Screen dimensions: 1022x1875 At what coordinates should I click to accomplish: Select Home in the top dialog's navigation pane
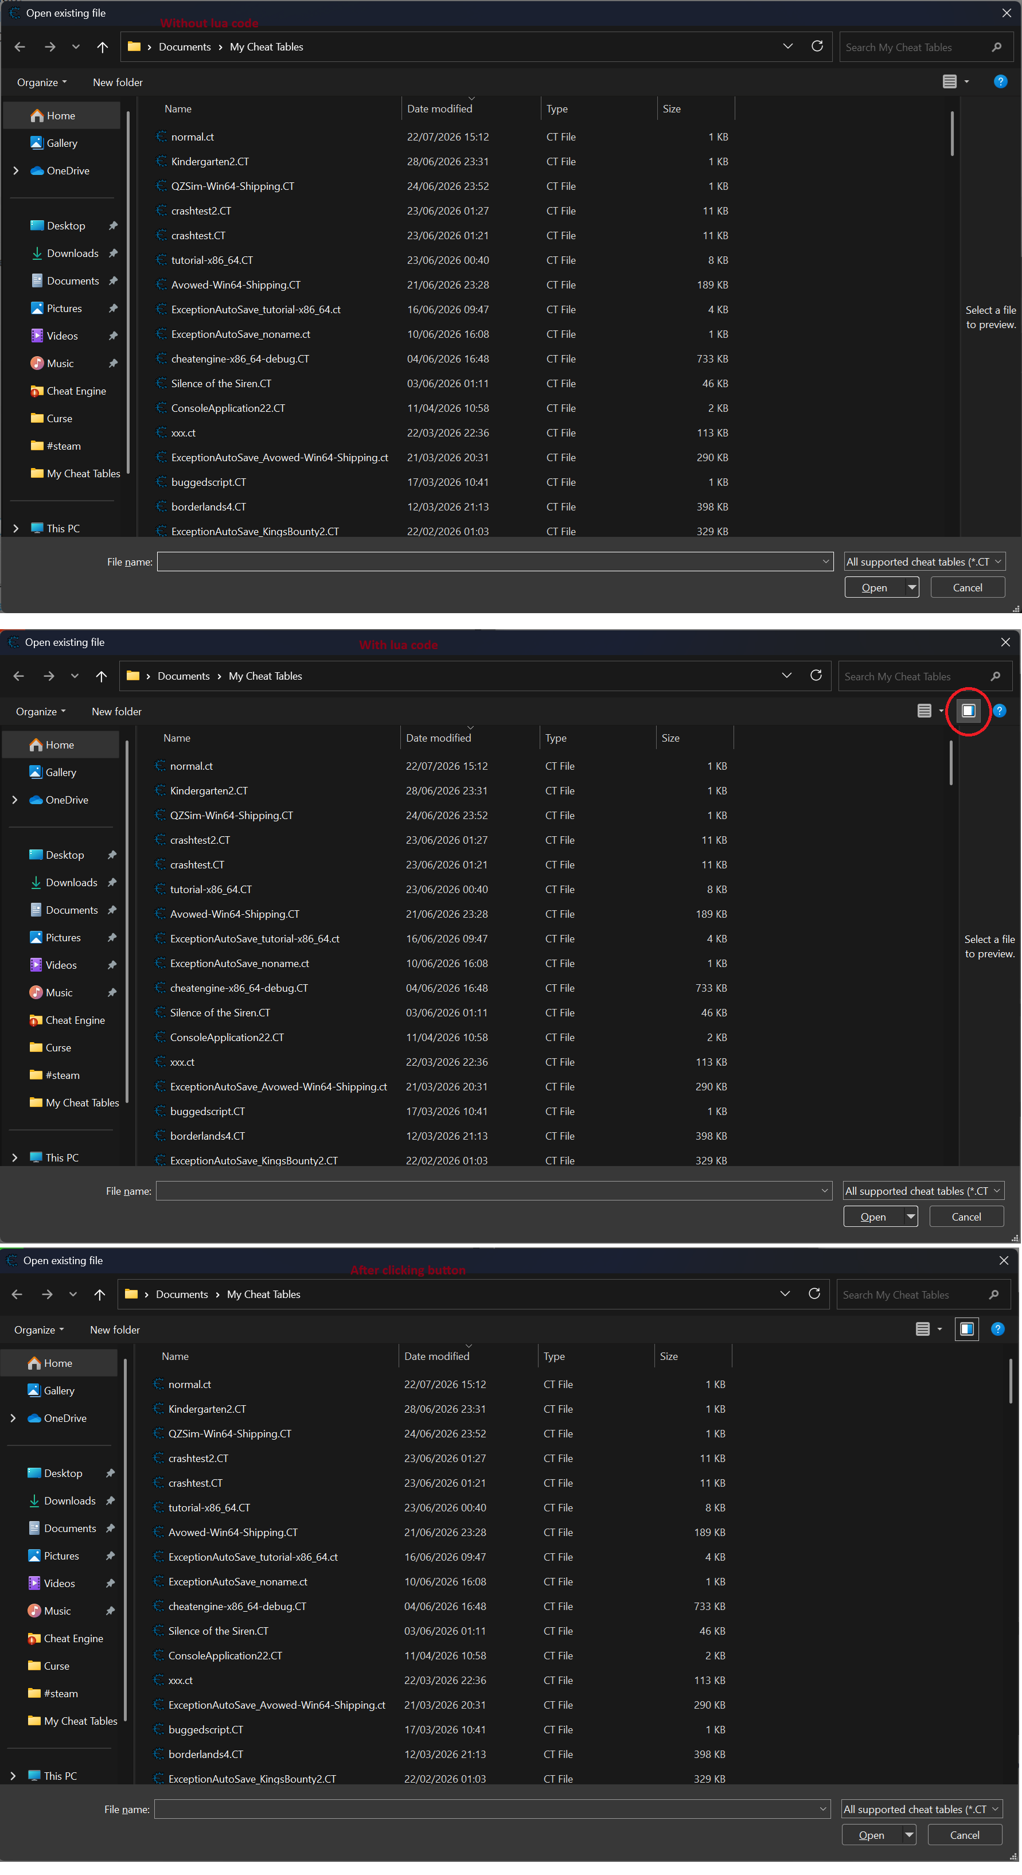[x=62, y=116]
